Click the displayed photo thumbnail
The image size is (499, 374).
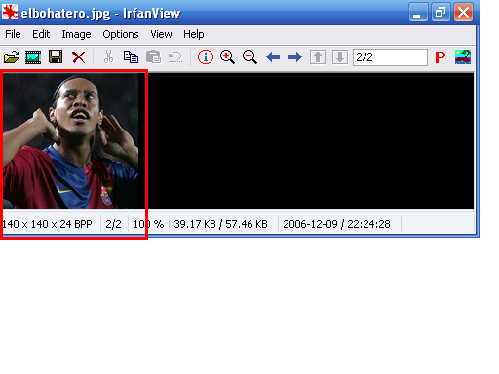point(71,141)
